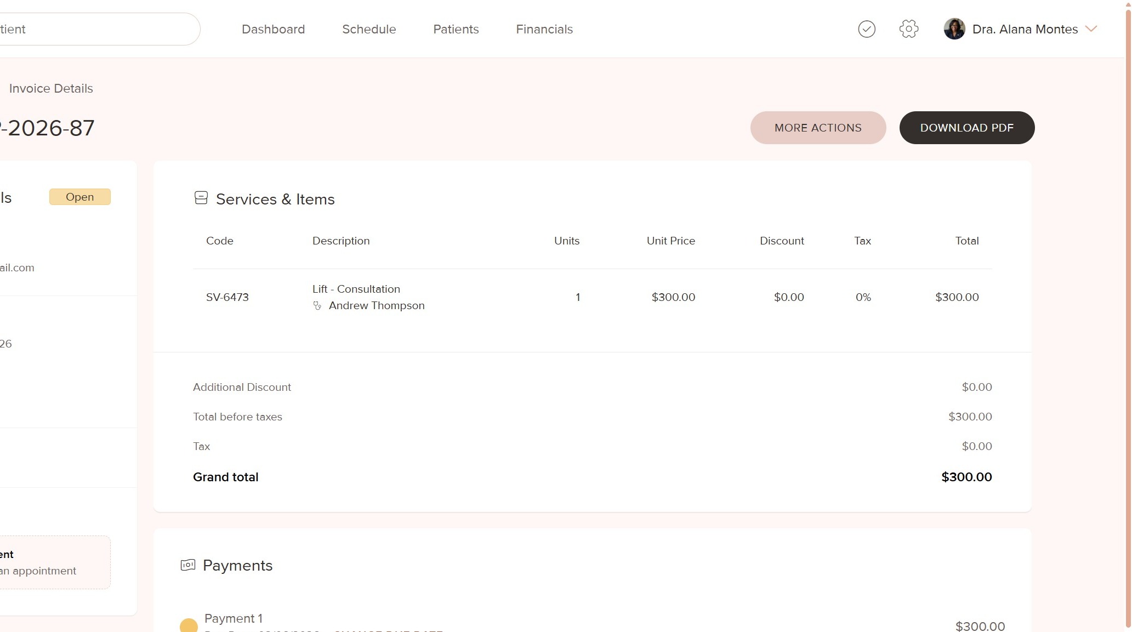Open the More Actions menu
The image size is (1132, 632).
(817, 128)
